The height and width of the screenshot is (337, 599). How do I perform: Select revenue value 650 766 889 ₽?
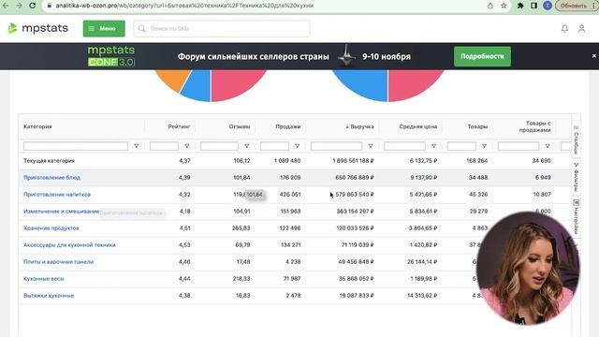[x=355, y=178]
